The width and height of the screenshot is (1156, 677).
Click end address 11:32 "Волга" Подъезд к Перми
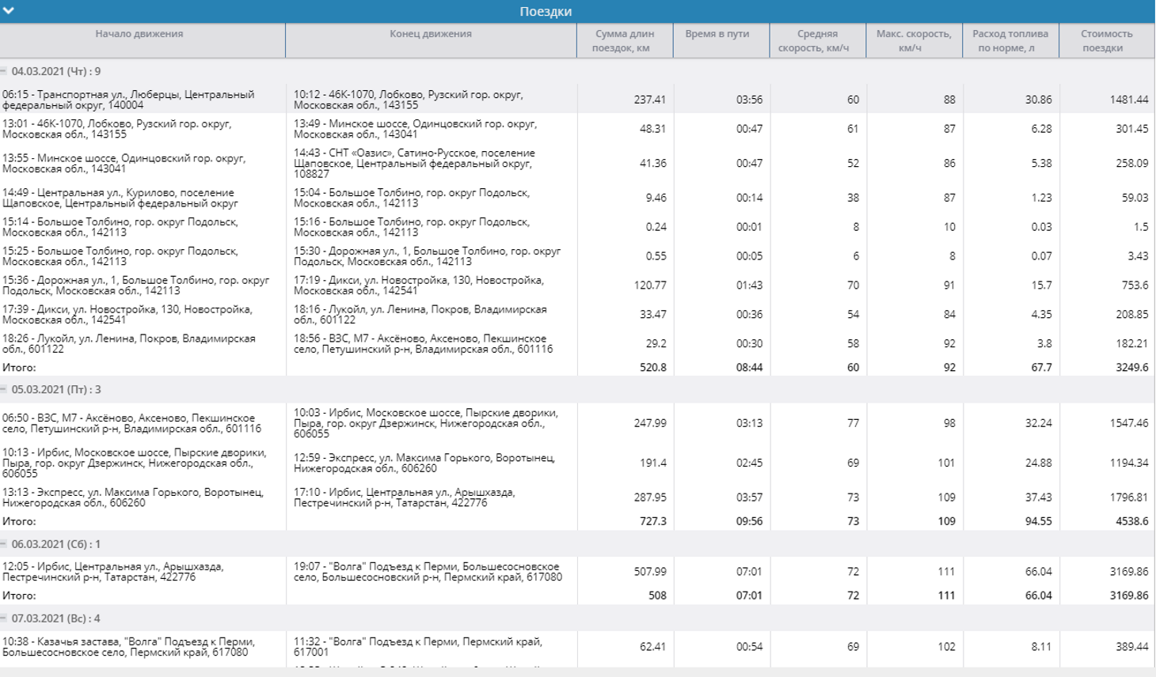(418, 647)
